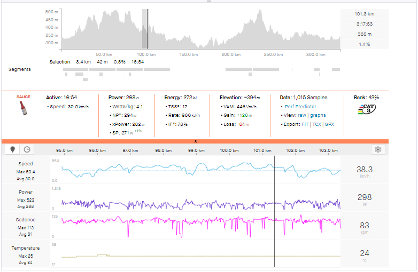Click the CAT 3 rank badge
The image size is (418, 272).
[366, 110]
